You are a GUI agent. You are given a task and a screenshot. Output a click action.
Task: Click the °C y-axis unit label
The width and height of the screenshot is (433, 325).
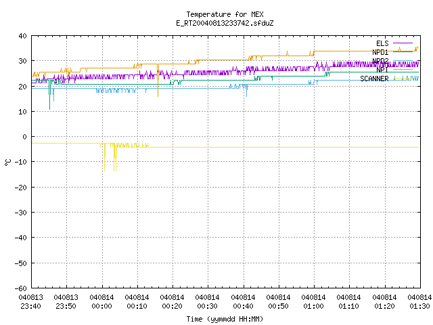(7, 162)
